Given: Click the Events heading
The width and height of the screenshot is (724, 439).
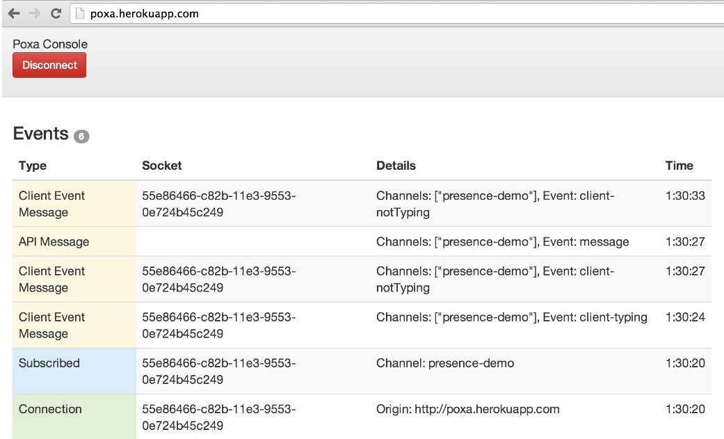Looking at the screenshot, I should tap(40, 134).
